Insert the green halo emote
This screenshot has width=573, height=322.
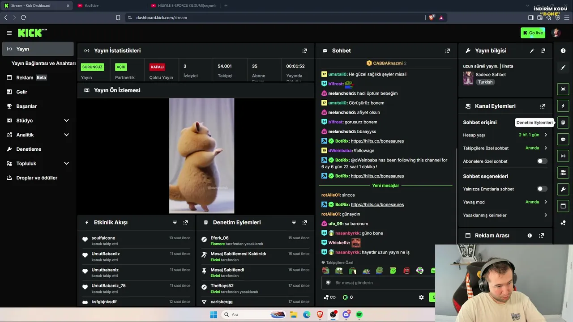click(x=393, y=270)
